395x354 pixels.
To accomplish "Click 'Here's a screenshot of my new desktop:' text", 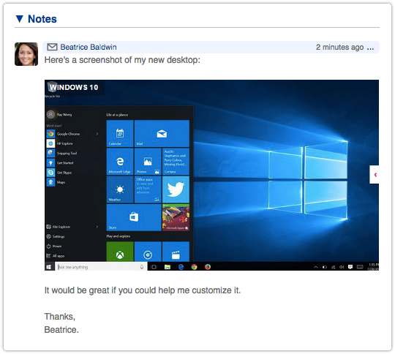I will 122,60.
